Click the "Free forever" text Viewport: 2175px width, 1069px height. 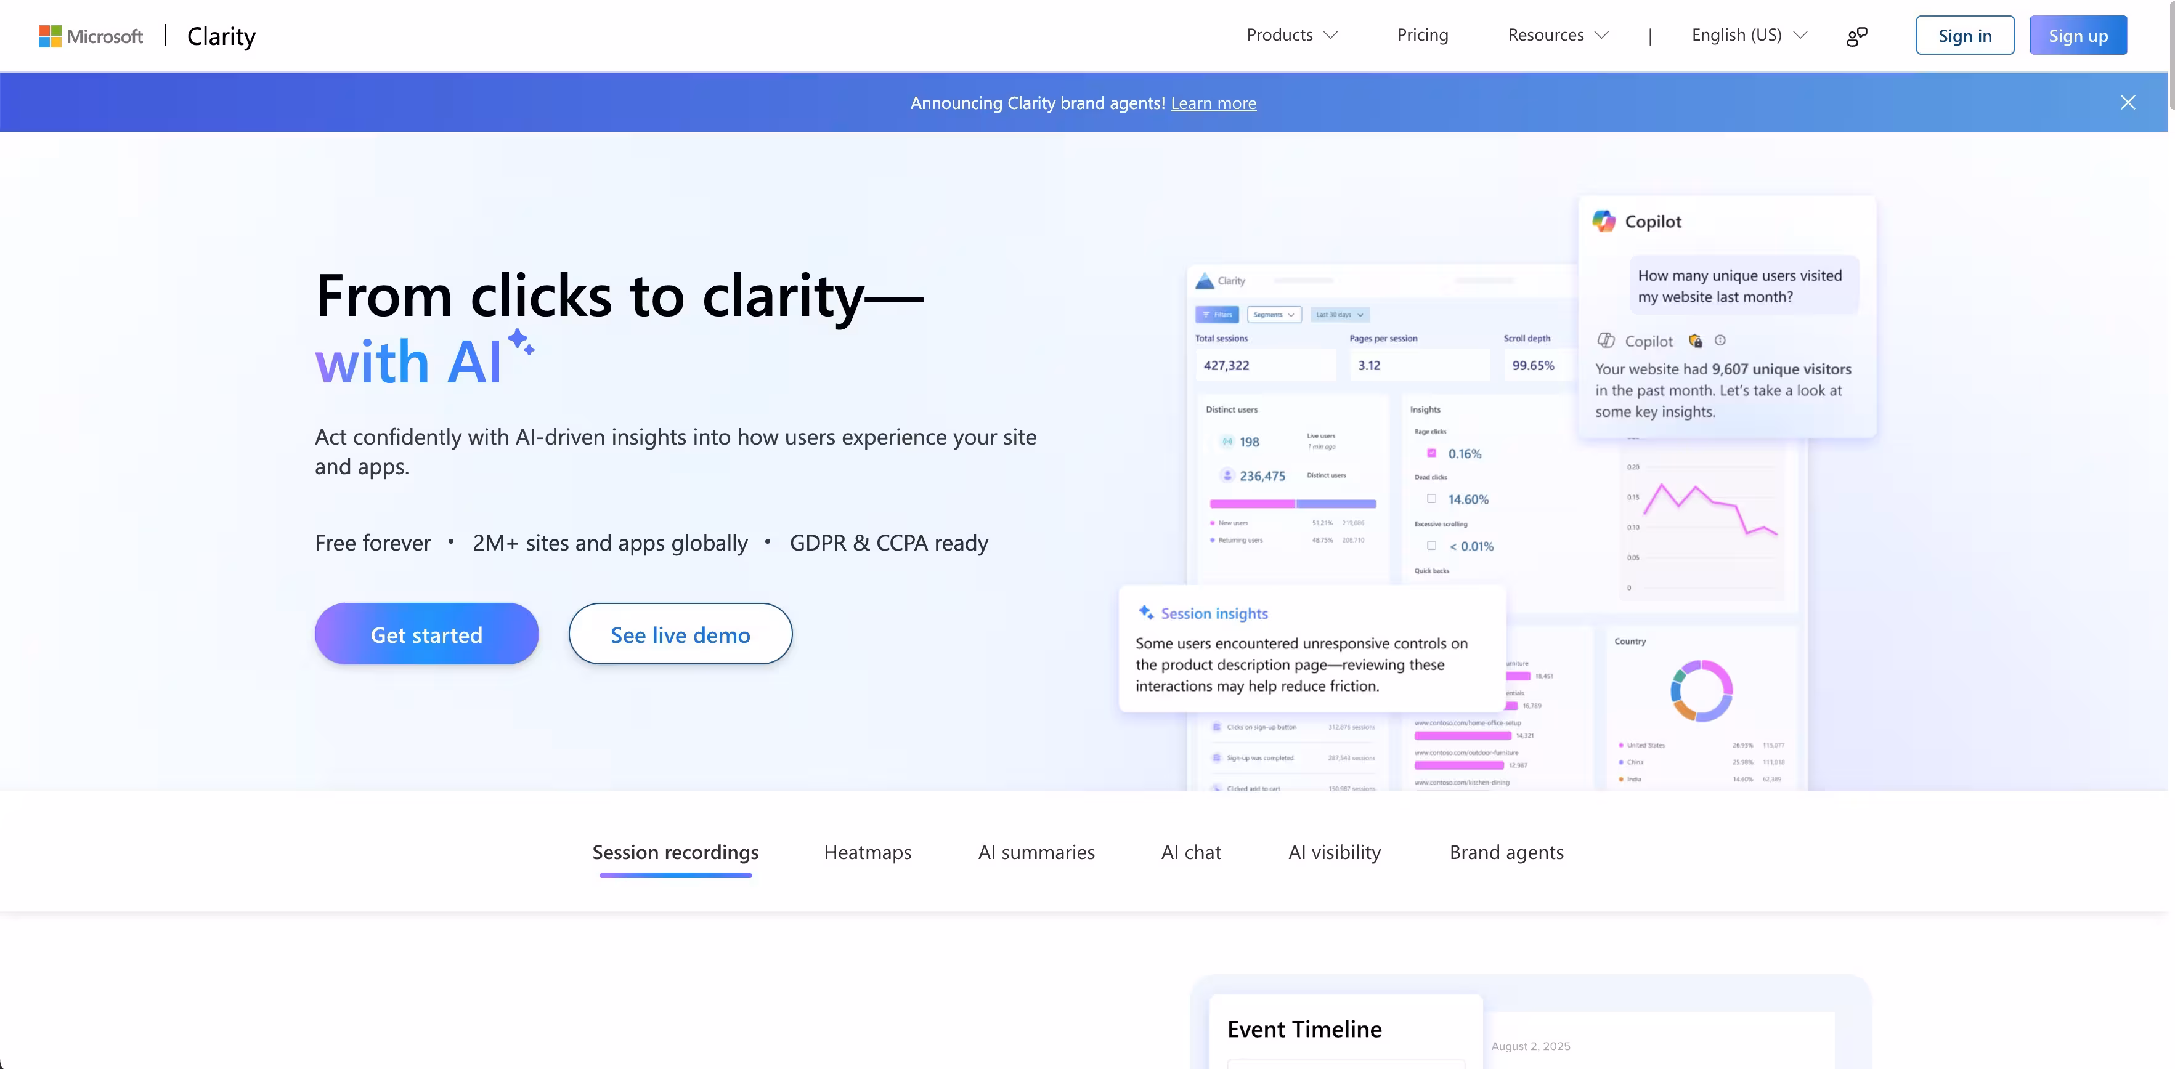pos(372,543)
